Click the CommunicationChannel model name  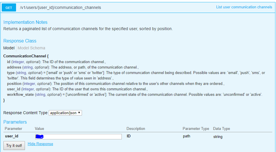click(25, 56)
